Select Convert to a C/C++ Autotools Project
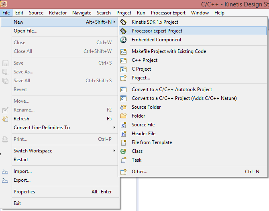The image size is (269, 211). pos(193,89)
